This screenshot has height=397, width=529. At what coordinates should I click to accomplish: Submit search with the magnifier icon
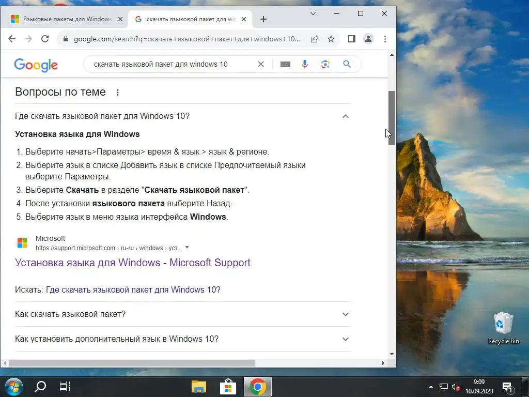pyautogui.click(x=347, y=64)
